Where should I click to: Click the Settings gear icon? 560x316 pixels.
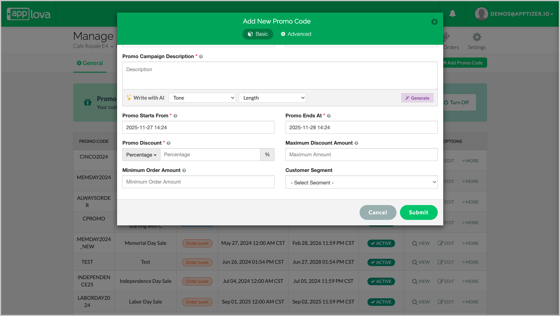pos(477,37)
